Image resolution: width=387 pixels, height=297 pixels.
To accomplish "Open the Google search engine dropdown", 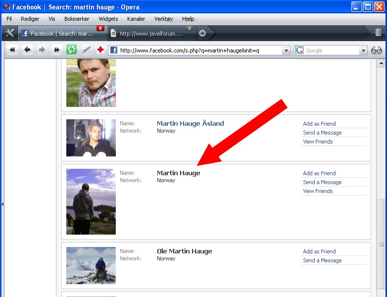I will point(363,50).
